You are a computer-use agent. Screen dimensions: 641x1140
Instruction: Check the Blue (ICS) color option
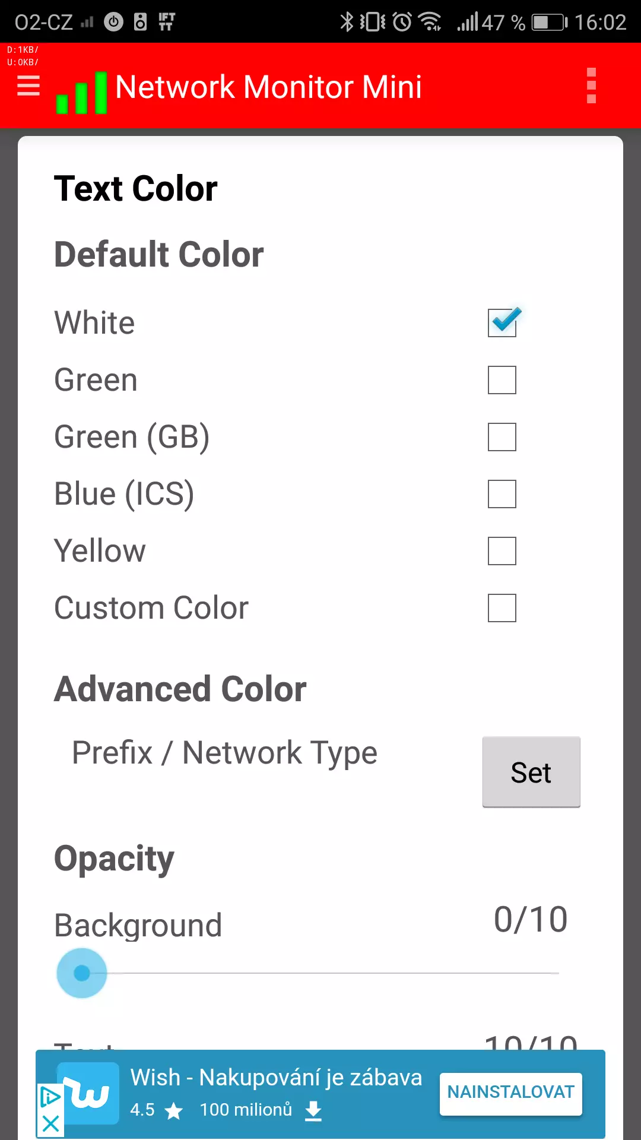[x=502, y=494]
